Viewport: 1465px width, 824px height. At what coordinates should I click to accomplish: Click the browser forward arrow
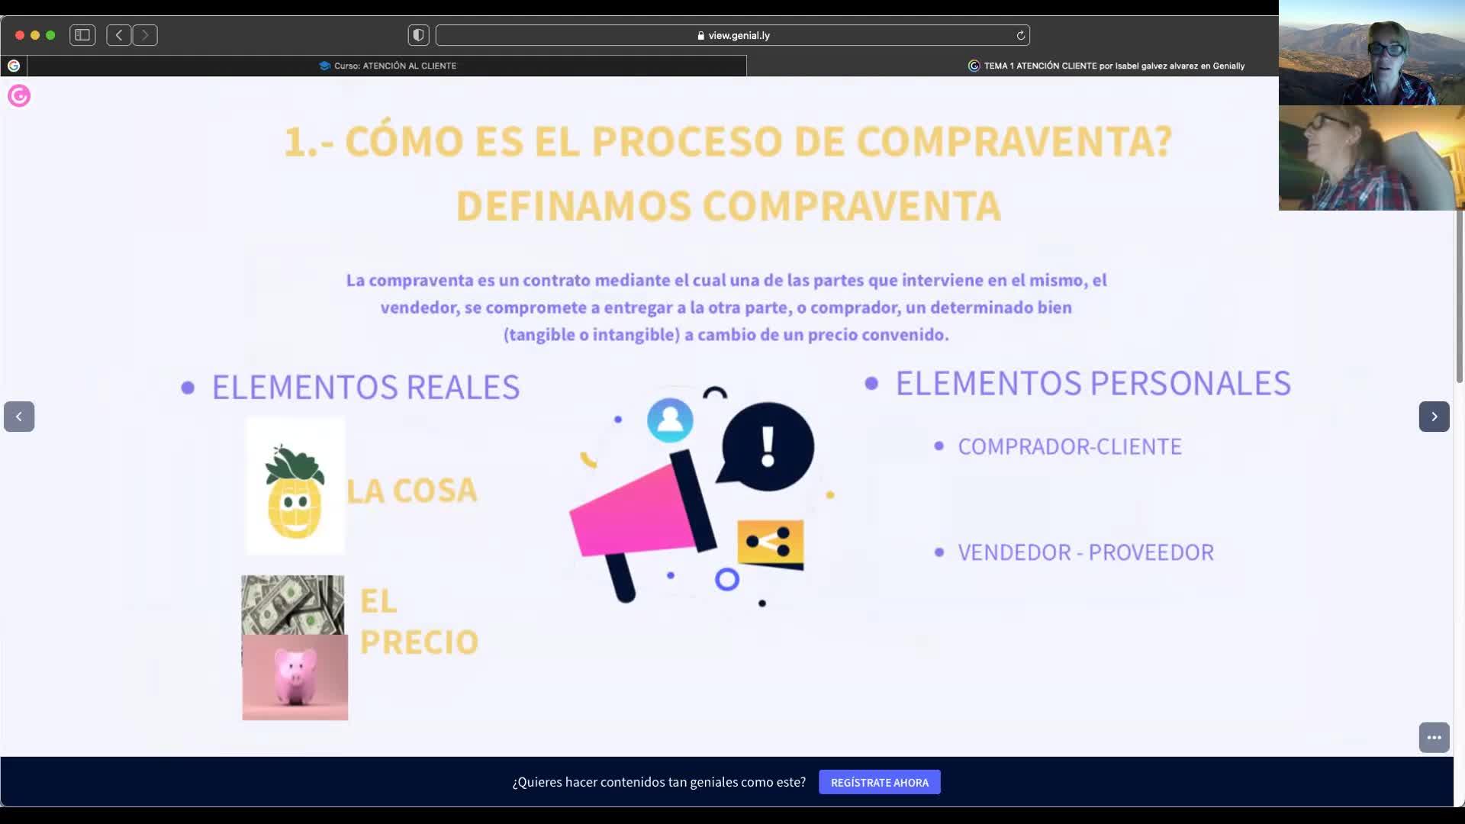click(x=145, y=35)
